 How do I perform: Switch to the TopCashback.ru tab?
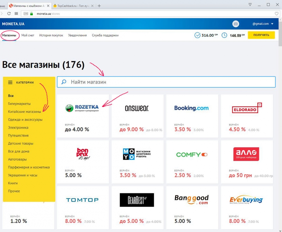coord(73,6)
